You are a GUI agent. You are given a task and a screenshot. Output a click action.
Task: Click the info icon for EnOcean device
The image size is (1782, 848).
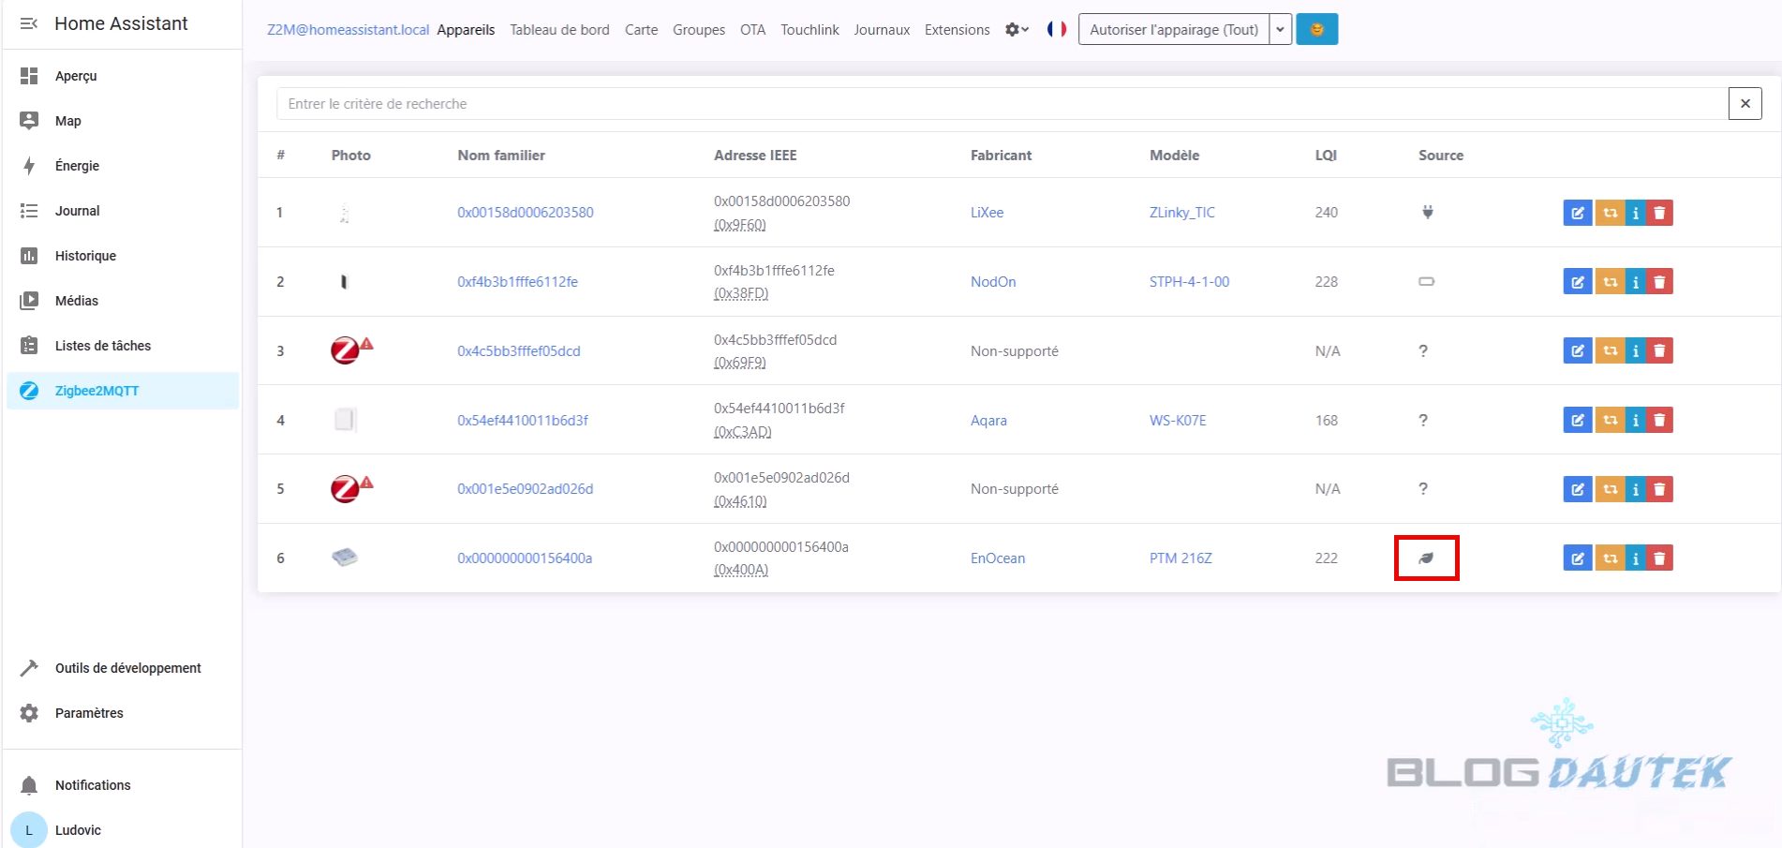(x=1635, y=558)
